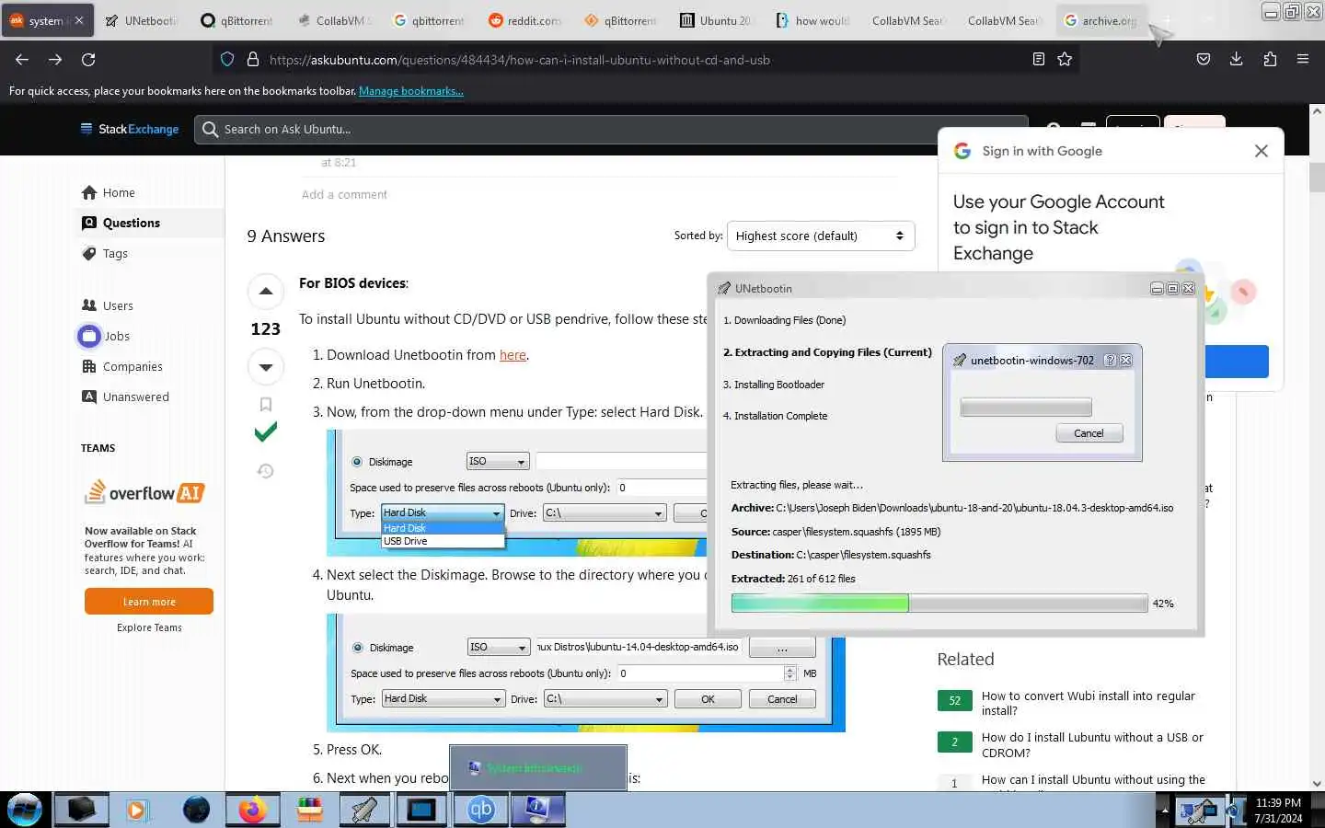Open ISO dropdown in first embedded screenshot
This screenshot has width=1325, height=828.
[498, 461]
